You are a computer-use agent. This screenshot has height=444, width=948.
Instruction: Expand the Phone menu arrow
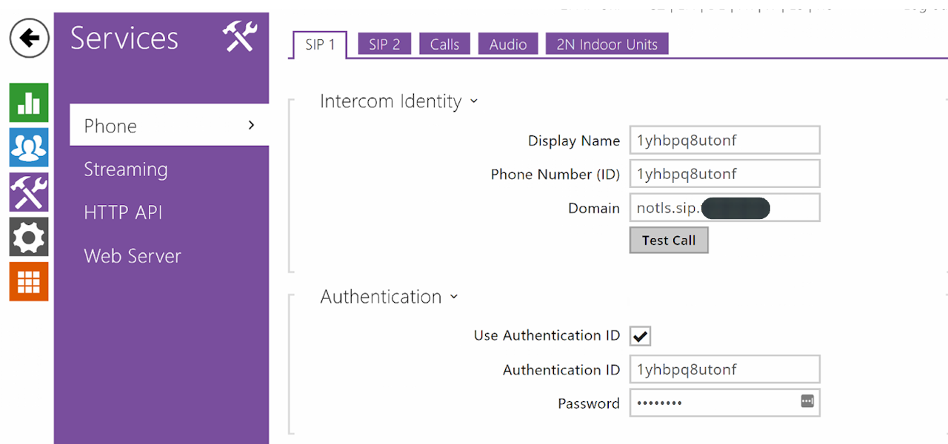[x=251, y=125]
